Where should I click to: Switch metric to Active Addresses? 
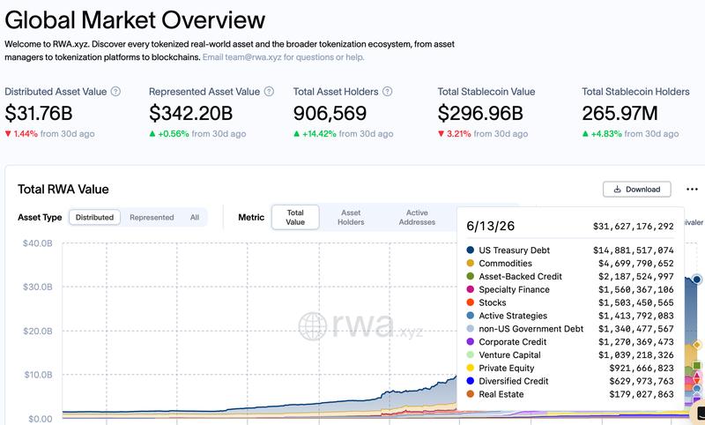pos(417,217)
